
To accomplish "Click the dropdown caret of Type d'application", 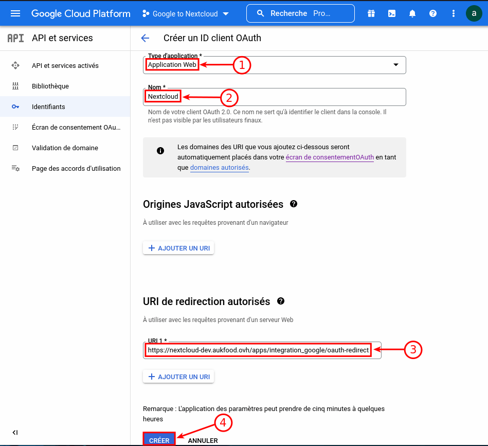I will tap(395, 65).
